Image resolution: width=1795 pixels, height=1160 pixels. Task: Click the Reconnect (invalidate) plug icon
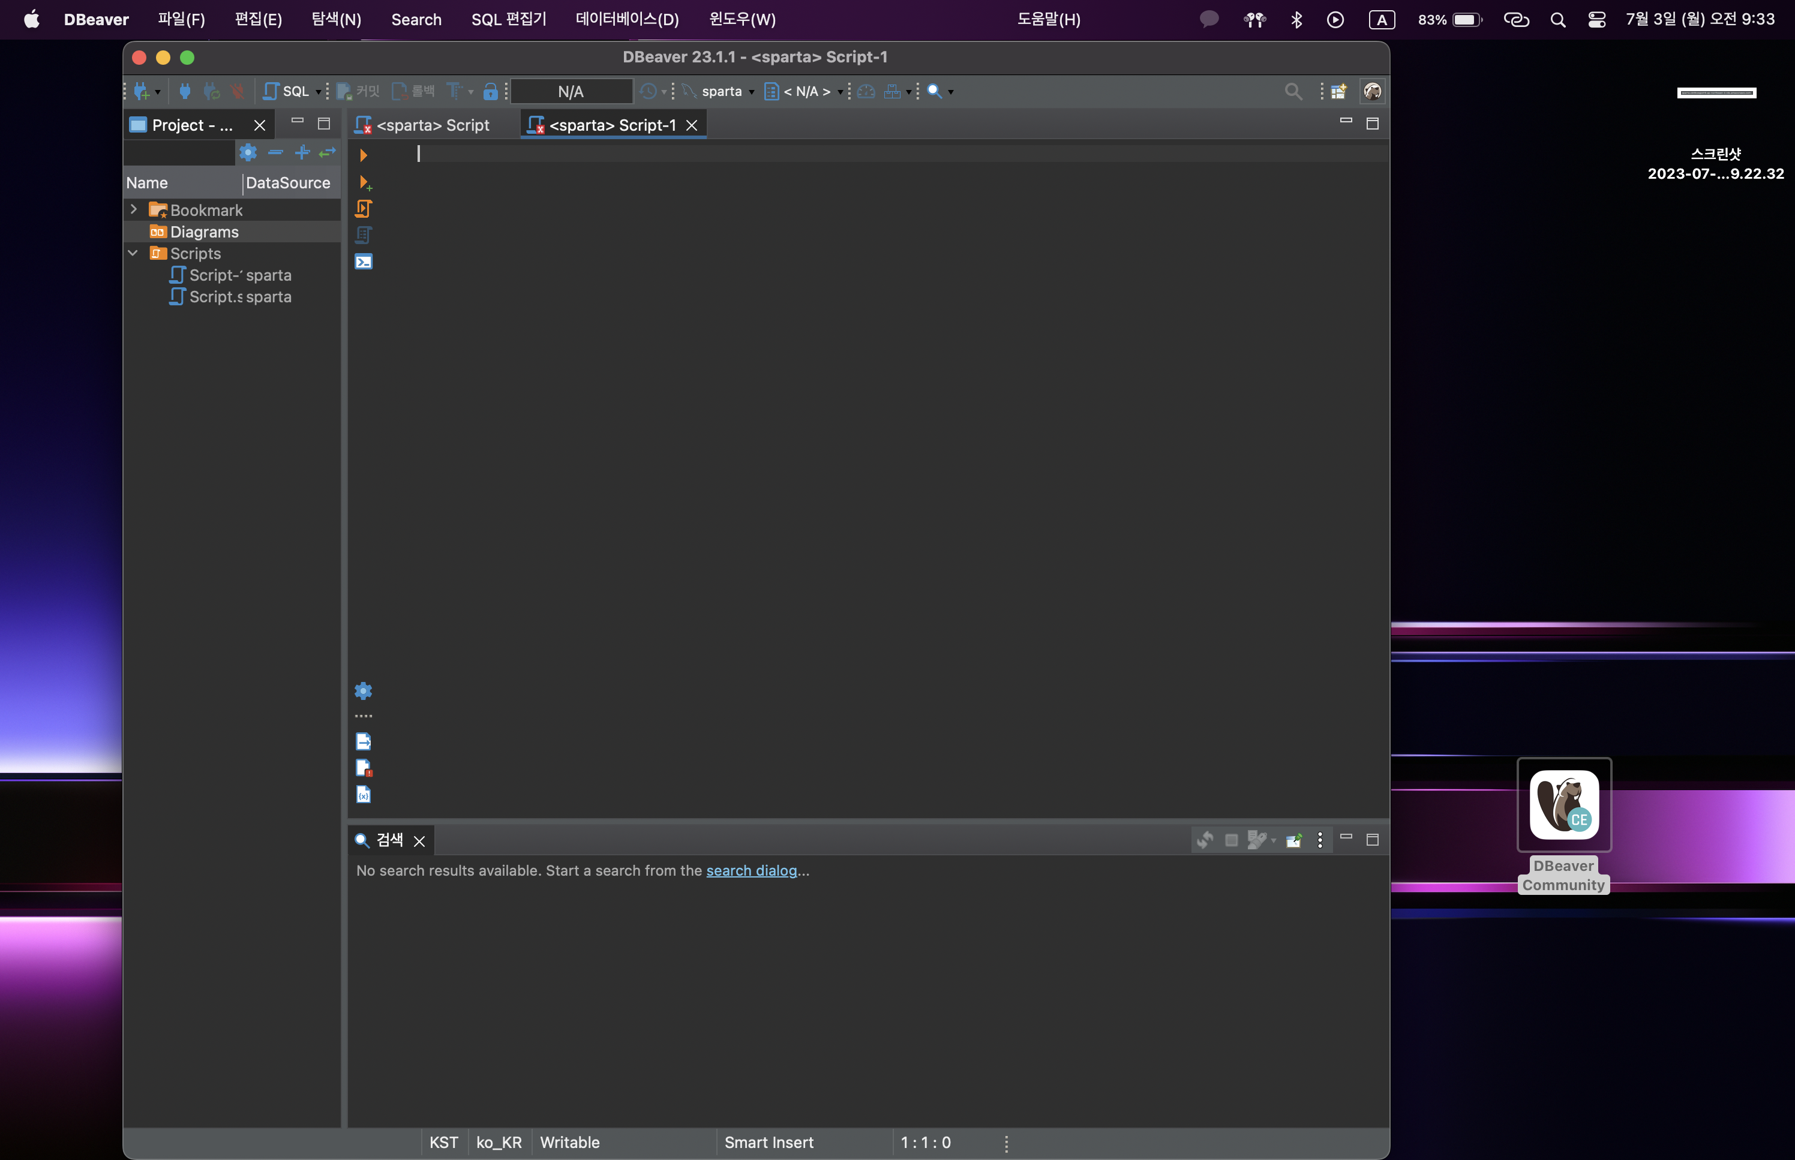point(212,91)
